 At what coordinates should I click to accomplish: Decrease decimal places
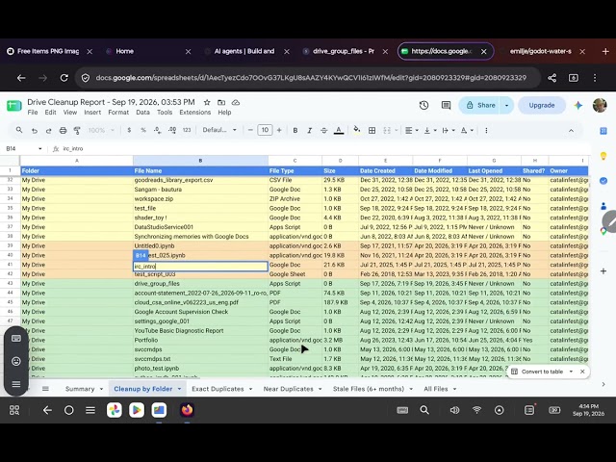tap(158, 130)
